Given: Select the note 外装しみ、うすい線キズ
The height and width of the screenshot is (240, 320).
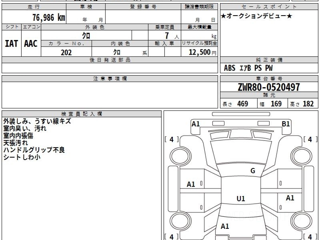Looking at the screenshot, I should [x=37, y=121].
